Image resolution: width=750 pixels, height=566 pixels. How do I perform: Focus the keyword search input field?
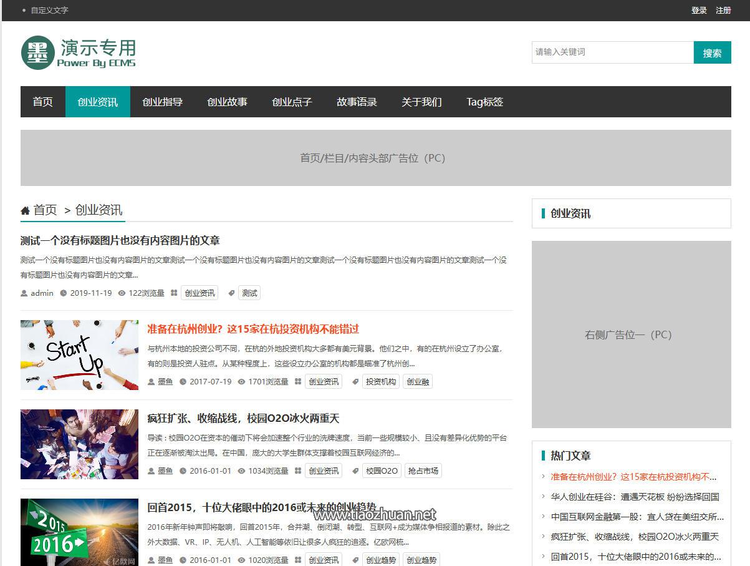click(613, 52)
